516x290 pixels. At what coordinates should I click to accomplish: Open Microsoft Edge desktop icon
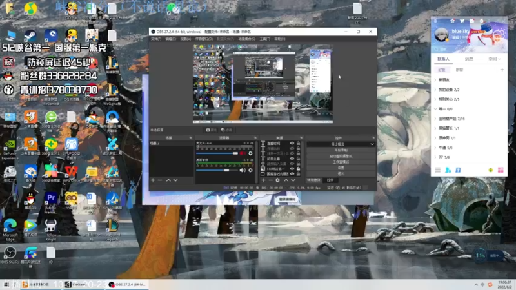[x=10, y=228]
